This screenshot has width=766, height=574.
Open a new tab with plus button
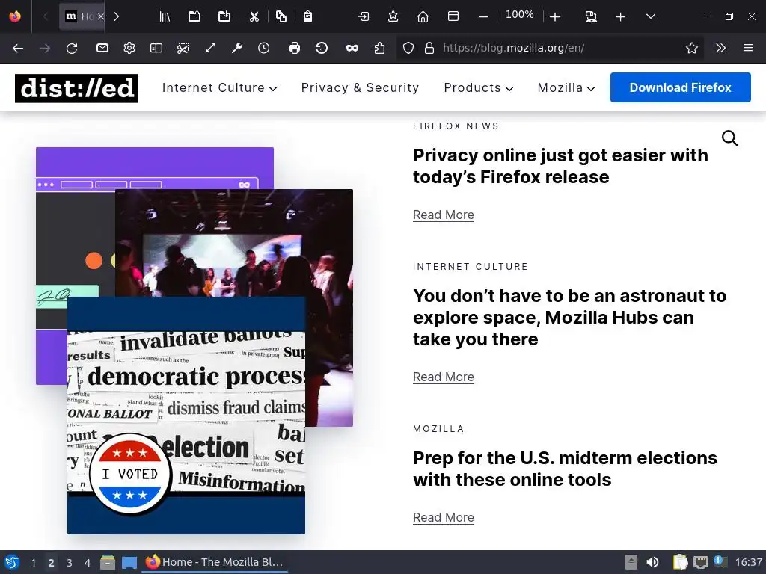click(x=620, y=16)
